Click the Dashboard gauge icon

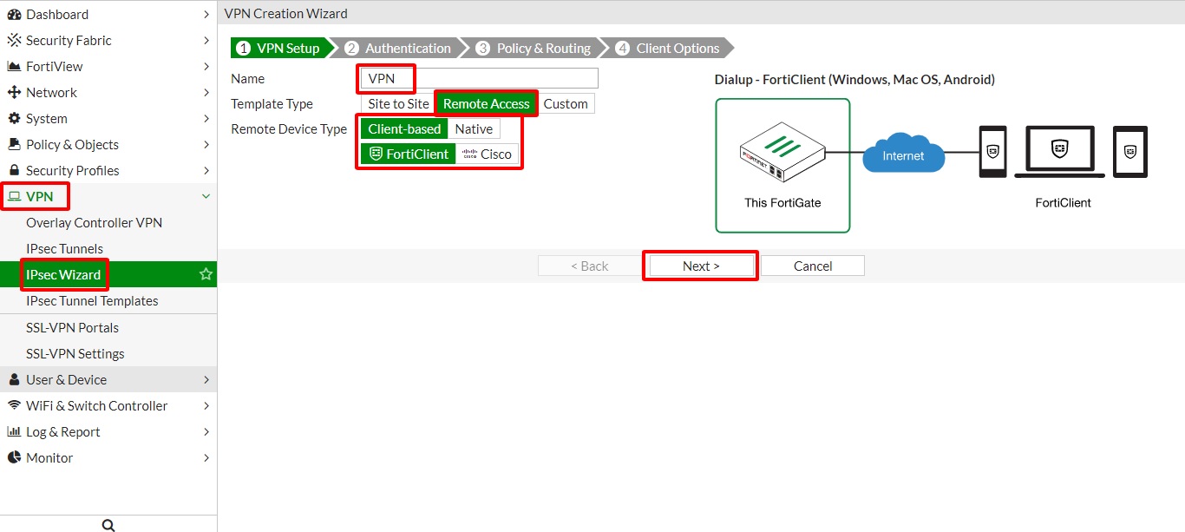[x=16, y=14]
